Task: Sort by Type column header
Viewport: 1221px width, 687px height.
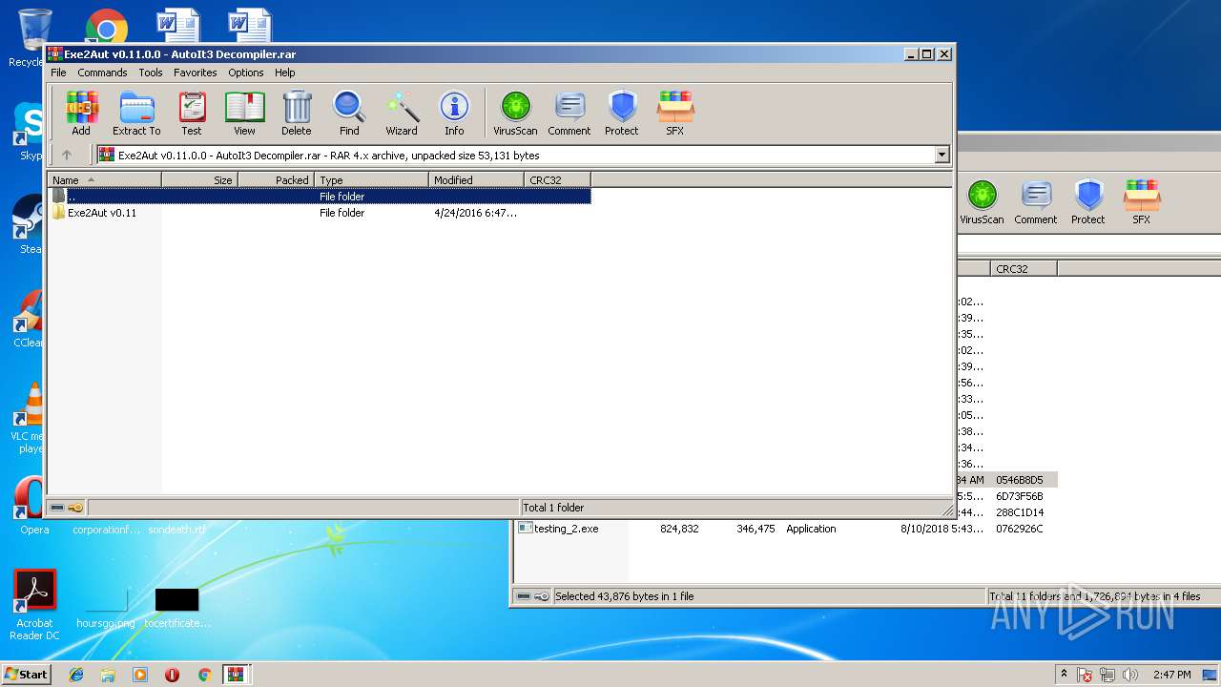Action: [x=372, y=179]
